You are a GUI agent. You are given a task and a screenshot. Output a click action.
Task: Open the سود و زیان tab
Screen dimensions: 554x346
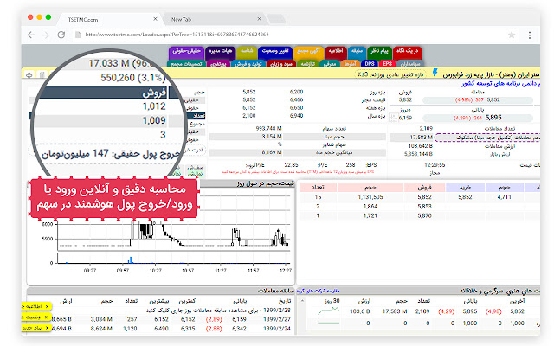pos(281,64)
